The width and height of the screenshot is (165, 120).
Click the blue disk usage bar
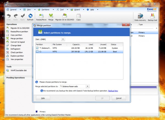(x=144, y=87)
